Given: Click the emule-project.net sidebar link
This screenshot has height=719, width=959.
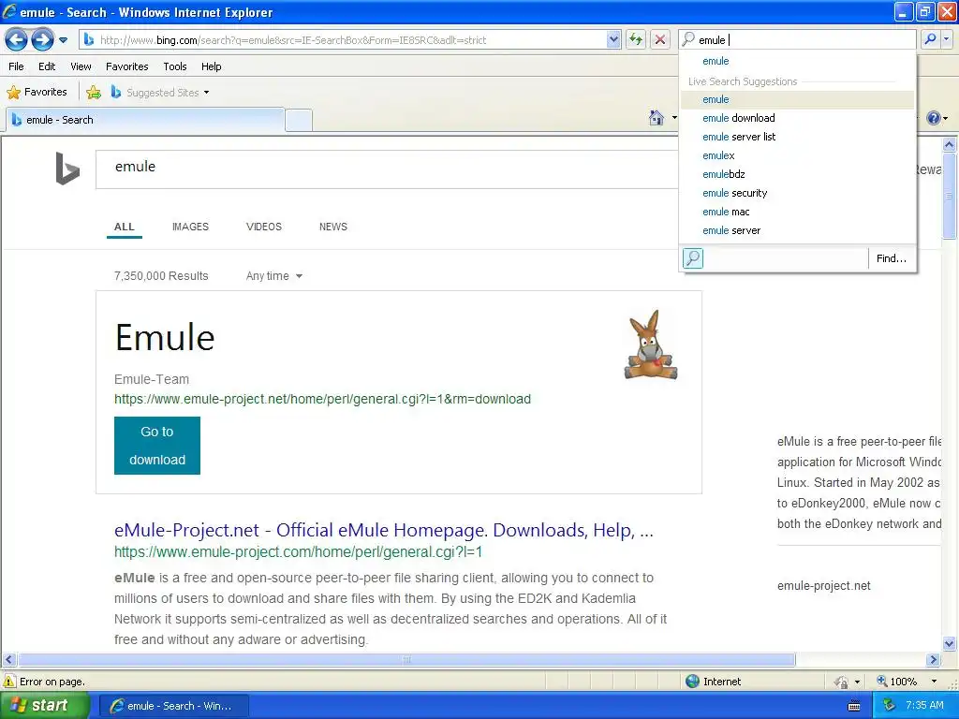Looking at the screenshot, I should point(824,586).
